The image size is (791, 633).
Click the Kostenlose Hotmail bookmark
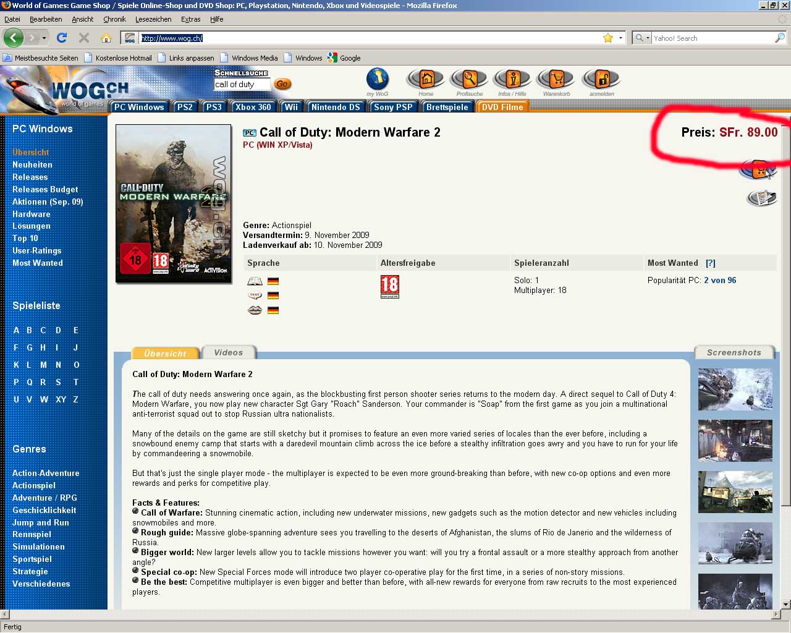[118, 57]
